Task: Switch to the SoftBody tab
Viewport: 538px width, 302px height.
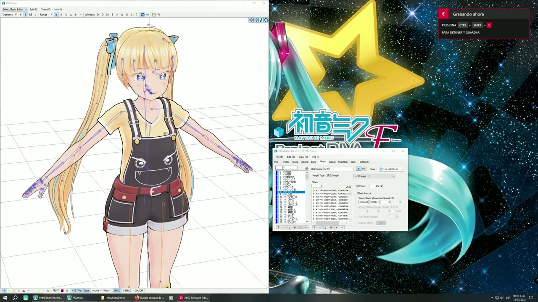Action: [364, 162]
